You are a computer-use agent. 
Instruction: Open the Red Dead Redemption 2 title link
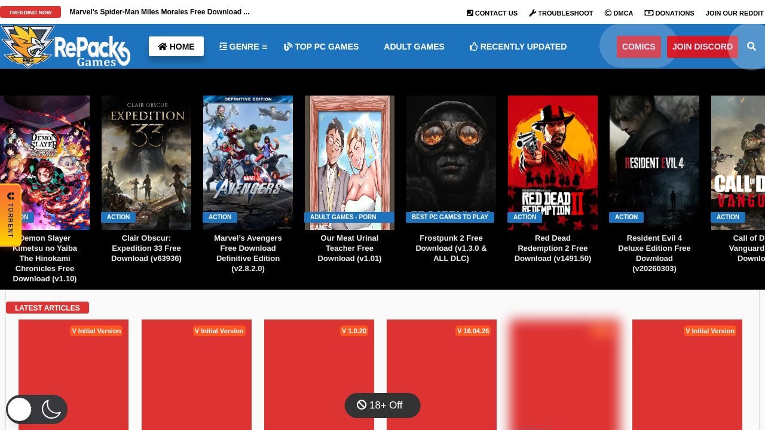553,248
